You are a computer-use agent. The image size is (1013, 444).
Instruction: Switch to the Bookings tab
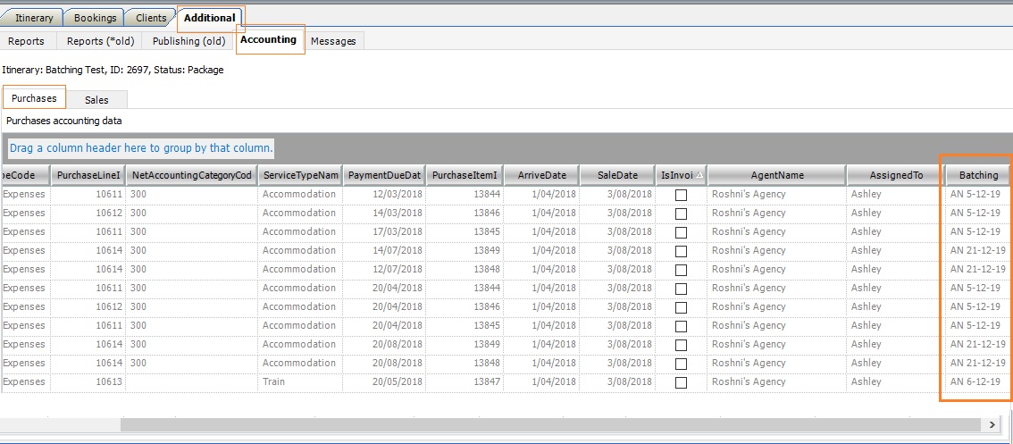click(x=95, y=18)
